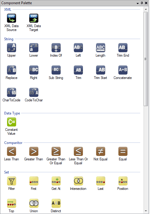Click the scrollbar up arrow
The width and height of the screenshot is (150, 214).
point(146,9)
